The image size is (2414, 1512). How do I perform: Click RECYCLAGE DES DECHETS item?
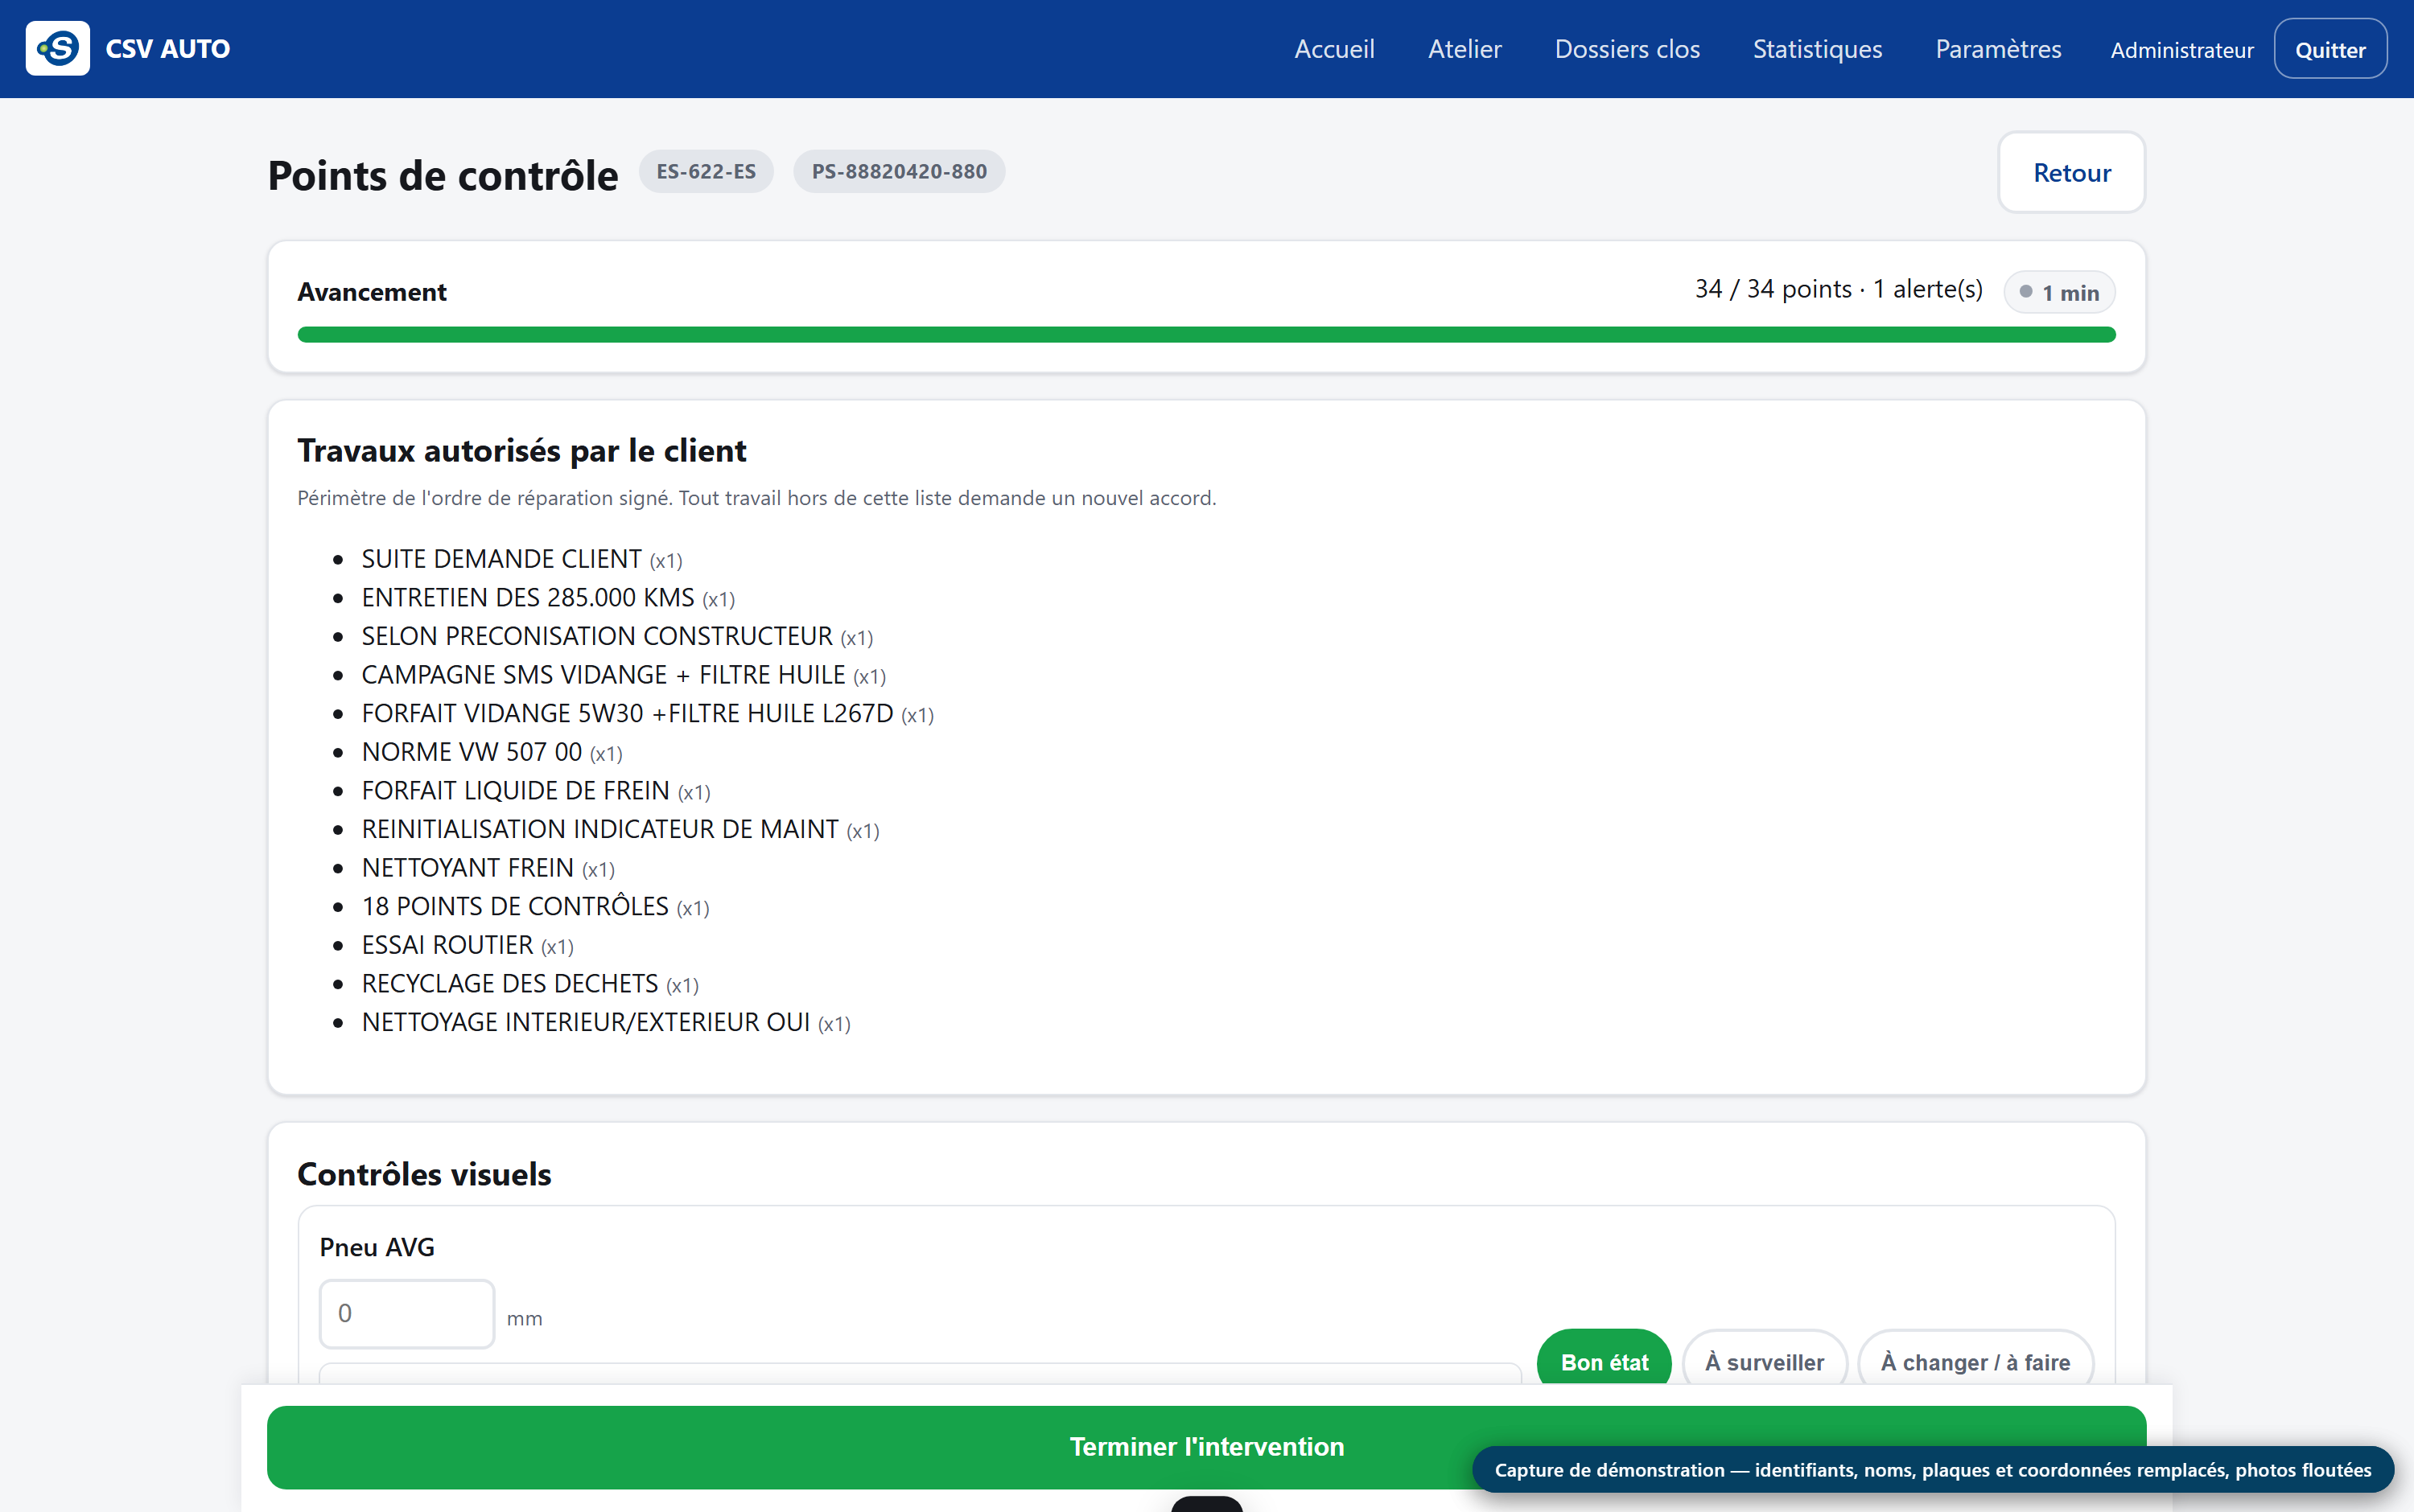pyautogui.click(x=529, y=984)
